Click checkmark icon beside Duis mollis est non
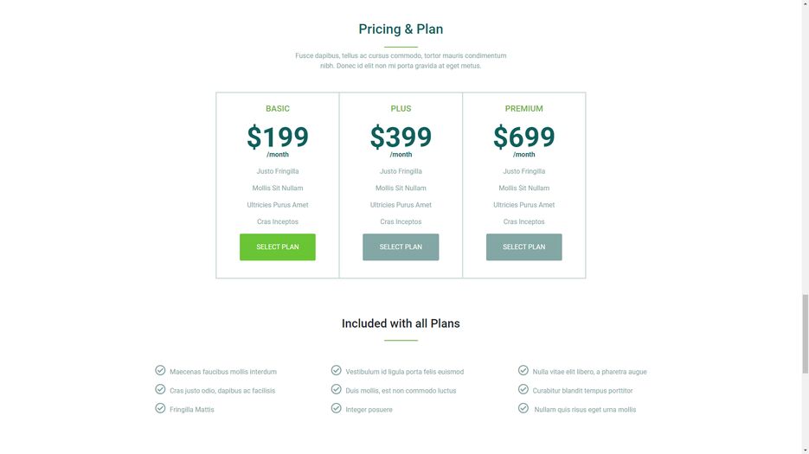The image size is (809, 454). point(337,389)
